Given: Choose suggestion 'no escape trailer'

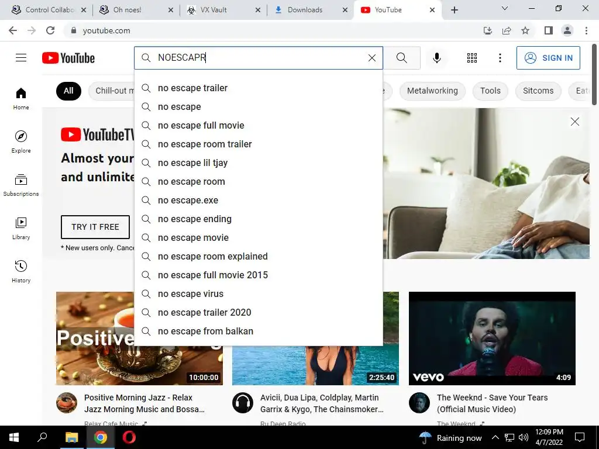Looking at the screenshot, I should pos(258,88).
